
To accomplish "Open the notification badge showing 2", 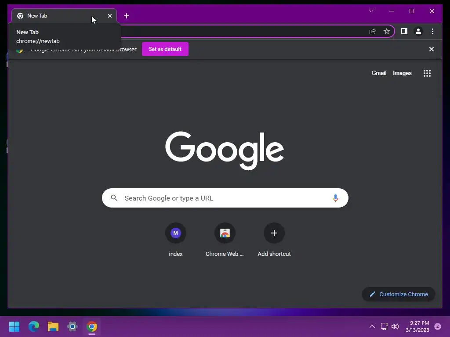I will [x=437, y=326].
